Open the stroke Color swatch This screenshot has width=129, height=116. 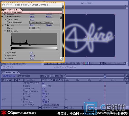[x=44, y=86]
